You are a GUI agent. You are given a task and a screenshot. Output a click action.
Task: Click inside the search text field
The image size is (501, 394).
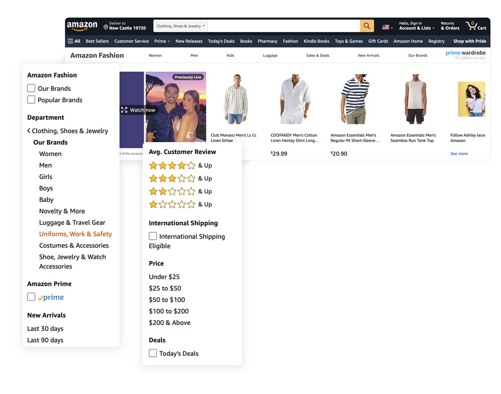click(283, 26)
